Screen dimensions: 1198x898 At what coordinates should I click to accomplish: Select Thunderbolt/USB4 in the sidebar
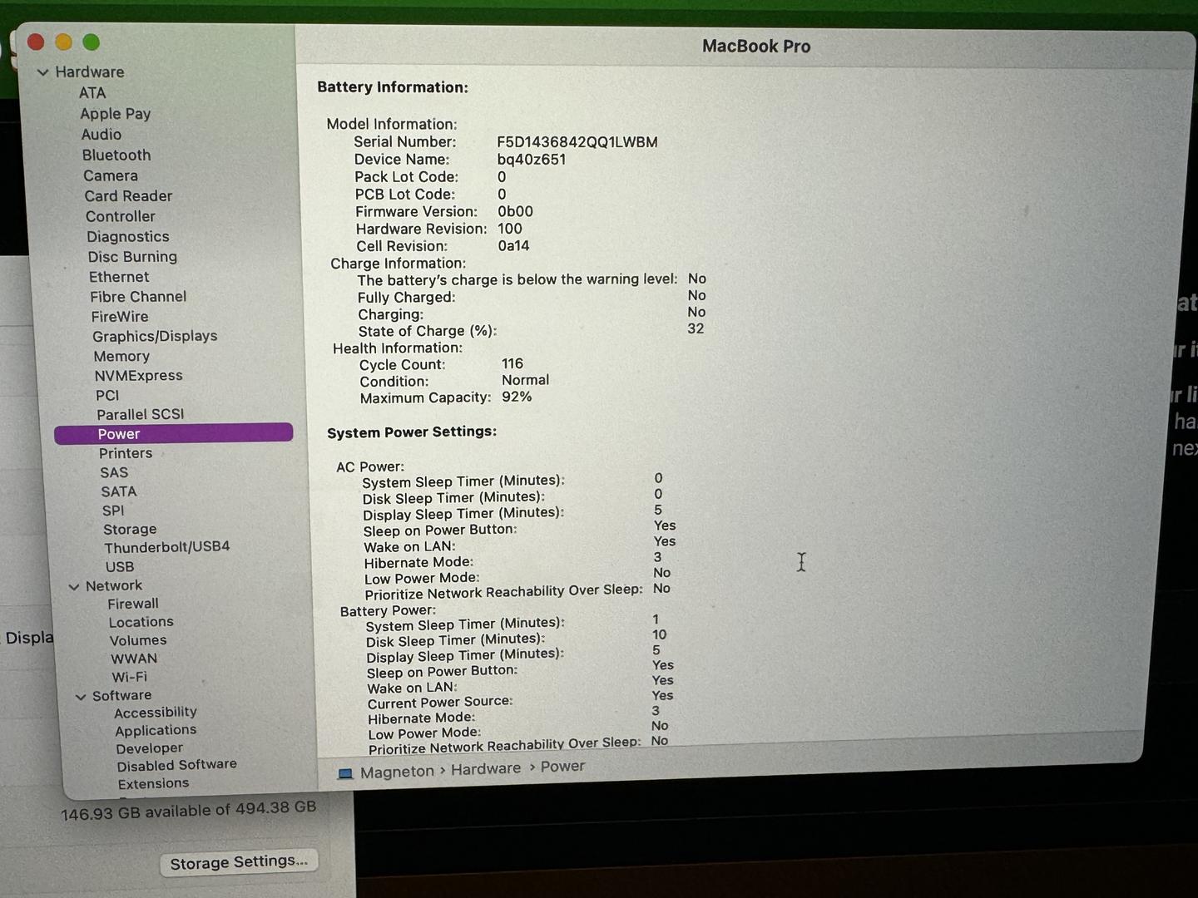pyautogui.click(x=166, y=548)
